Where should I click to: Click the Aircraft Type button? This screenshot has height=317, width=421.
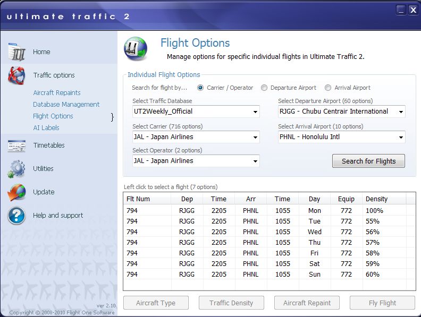click(156, 303)
